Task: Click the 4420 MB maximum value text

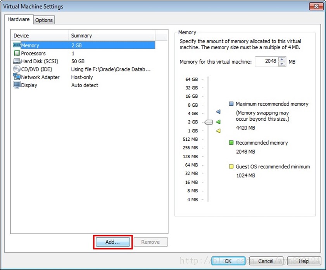Action: tap(245, 128)
